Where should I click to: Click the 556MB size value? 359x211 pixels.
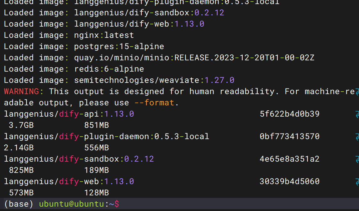coord(96,148)
